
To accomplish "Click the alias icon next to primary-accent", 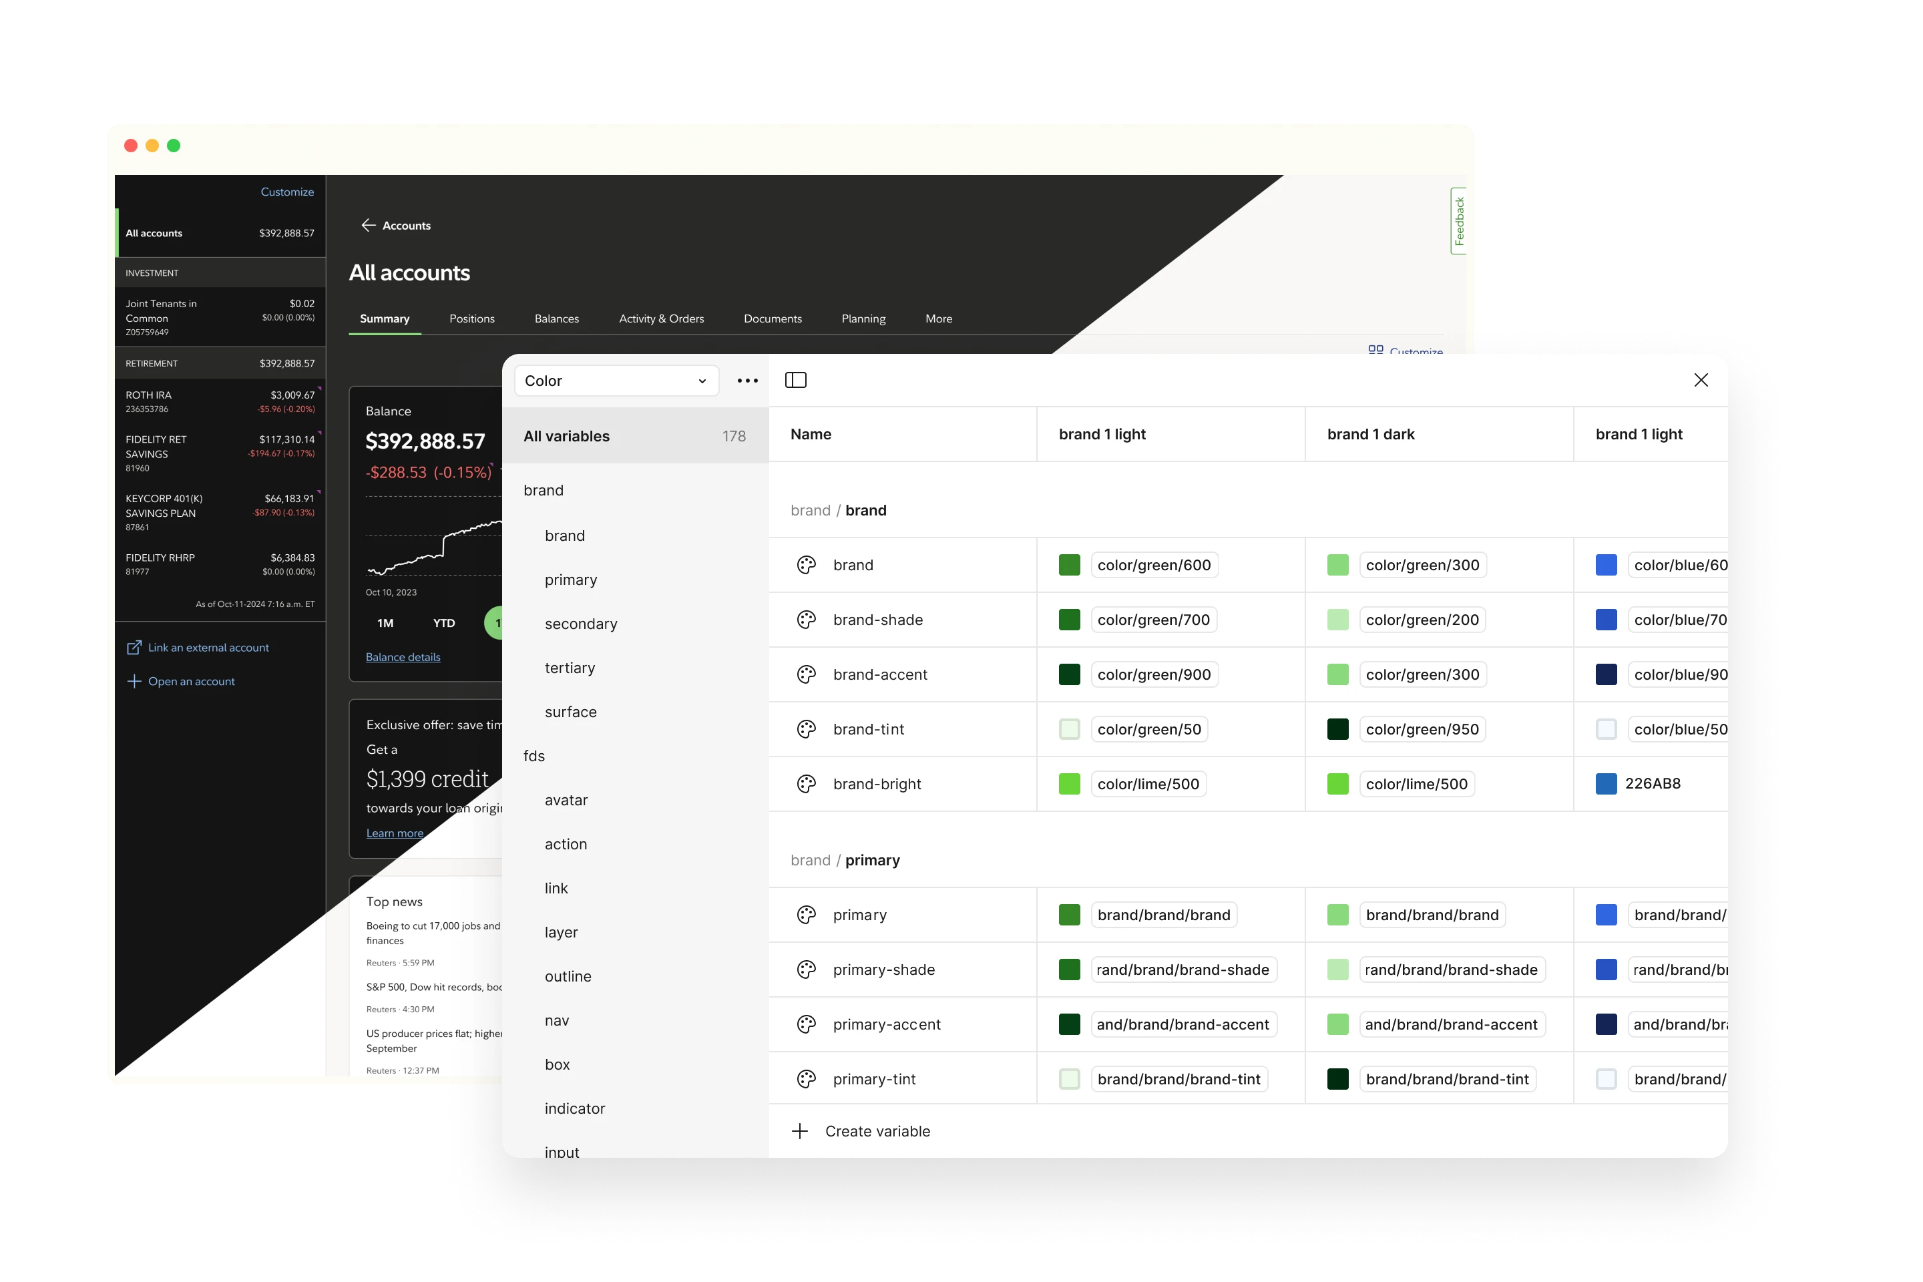I will point(805,1024).
